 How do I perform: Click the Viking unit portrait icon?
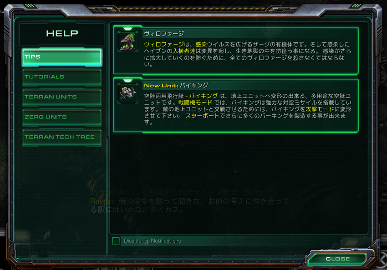point(128,93)
